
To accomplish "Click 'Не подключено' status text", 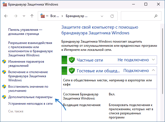I will (x=133, y=60).
